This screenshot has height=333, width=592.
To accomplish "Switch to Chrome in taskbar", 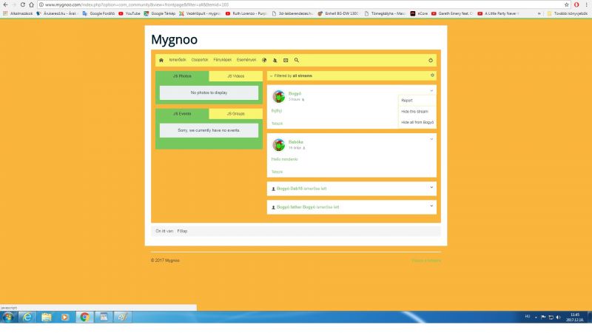I will pyautogui.click(x=84, y=317).
